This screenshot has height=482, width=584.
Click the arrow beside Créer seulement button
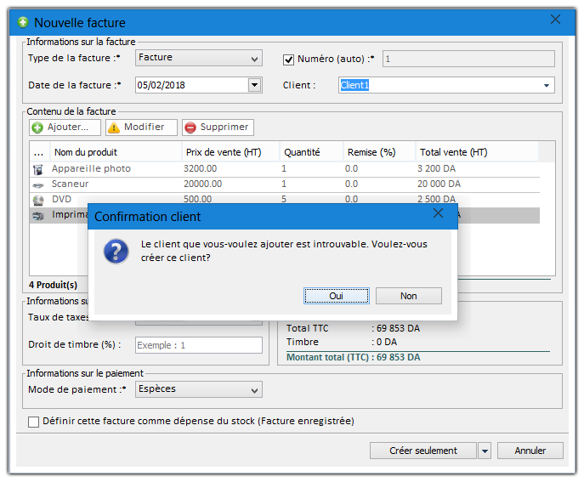click(485, 451)
